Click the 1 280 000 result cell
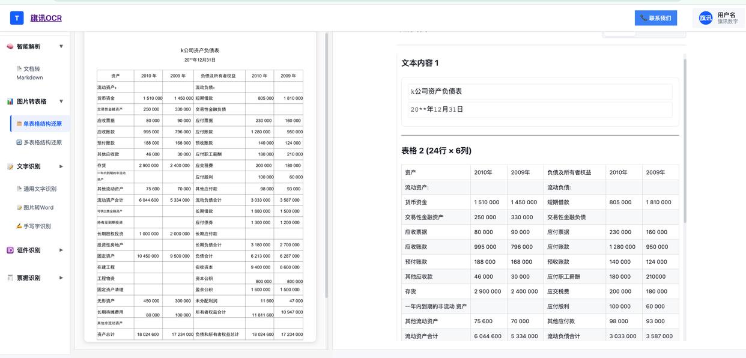The height and width of the screenshot is (358, 746). point(624,247)
